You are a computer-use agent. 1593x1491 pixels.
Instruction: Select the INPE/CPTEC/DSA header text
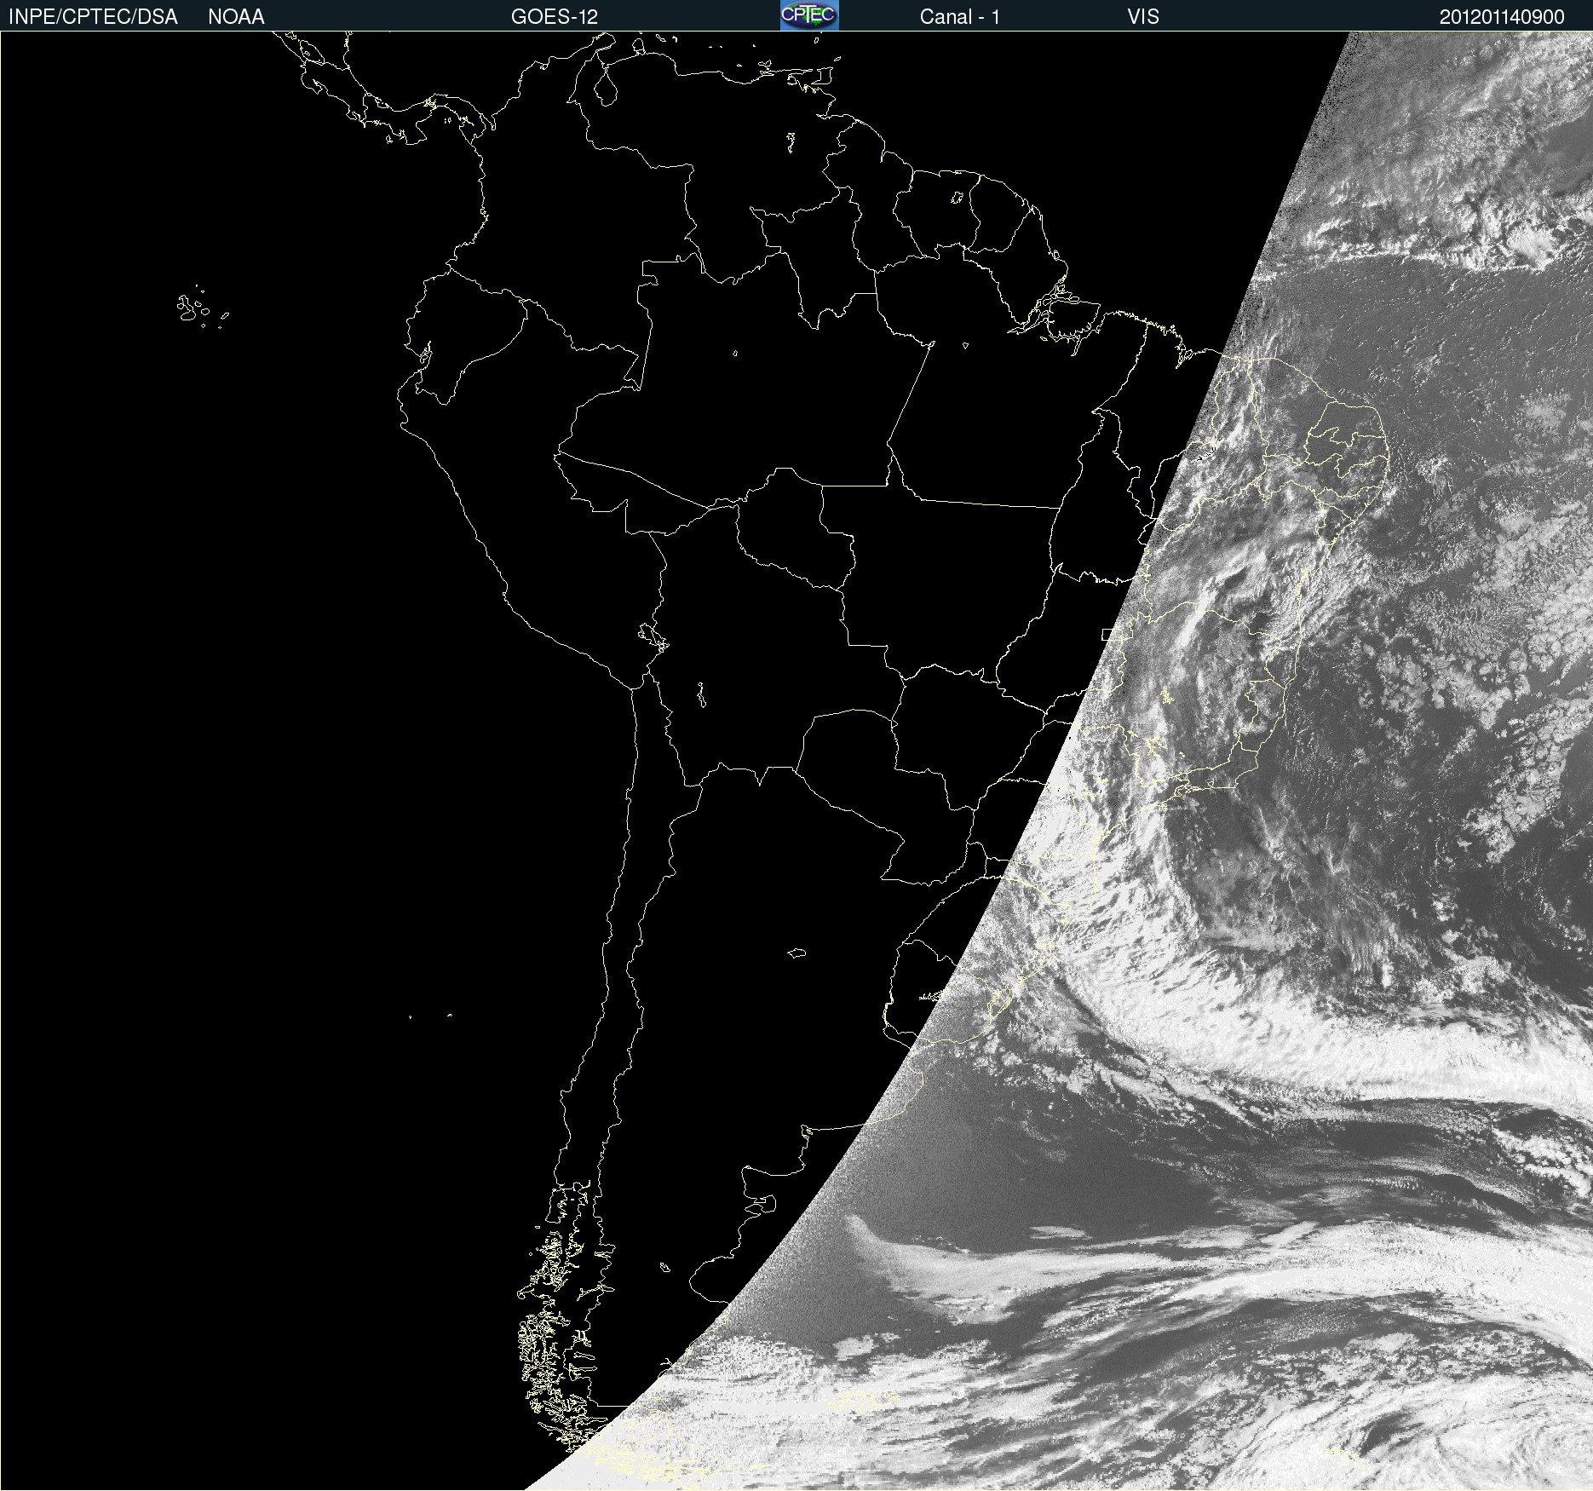coord(93,17)
